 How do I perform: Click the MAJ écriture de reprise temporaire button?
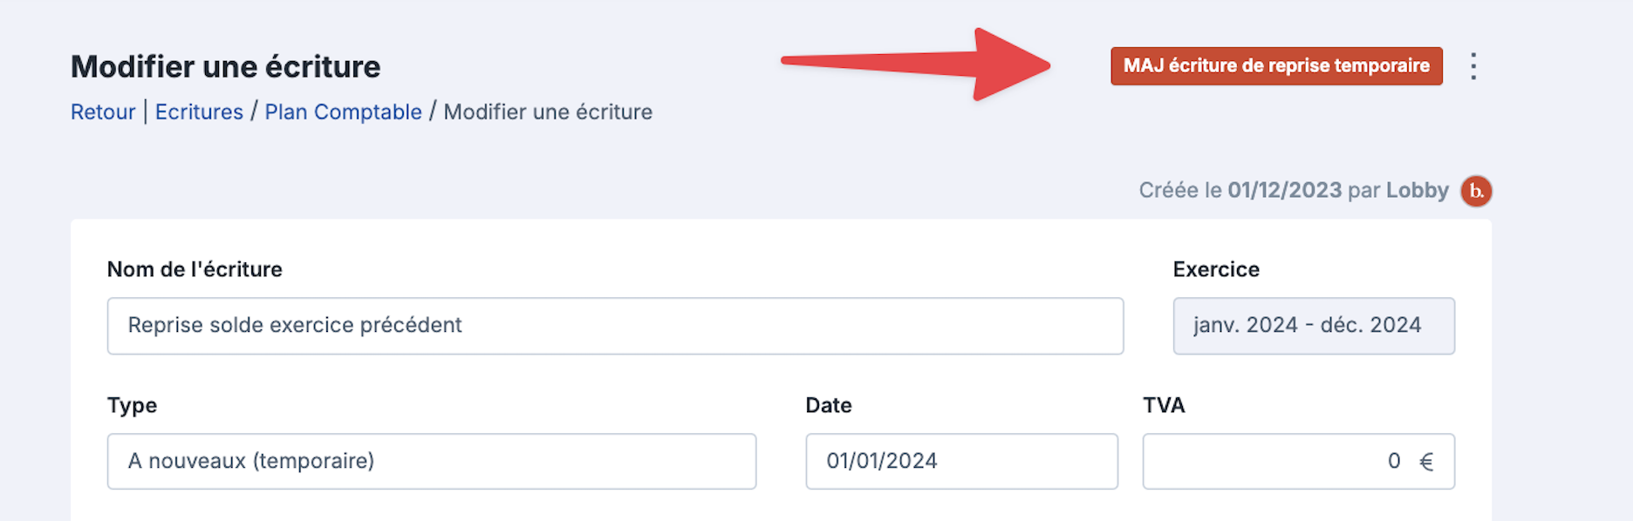(1276, 66)
